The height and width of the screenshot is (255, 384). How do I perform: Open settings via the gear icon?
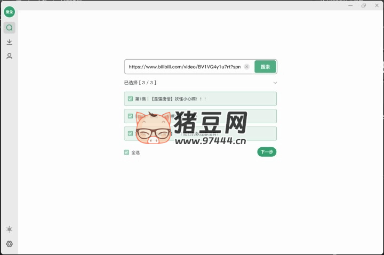point(9,244)
